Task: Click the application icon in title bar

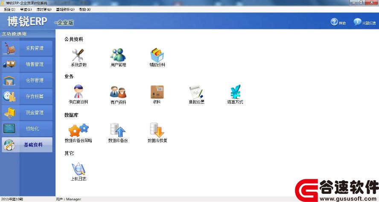Action: pos(3,3)
